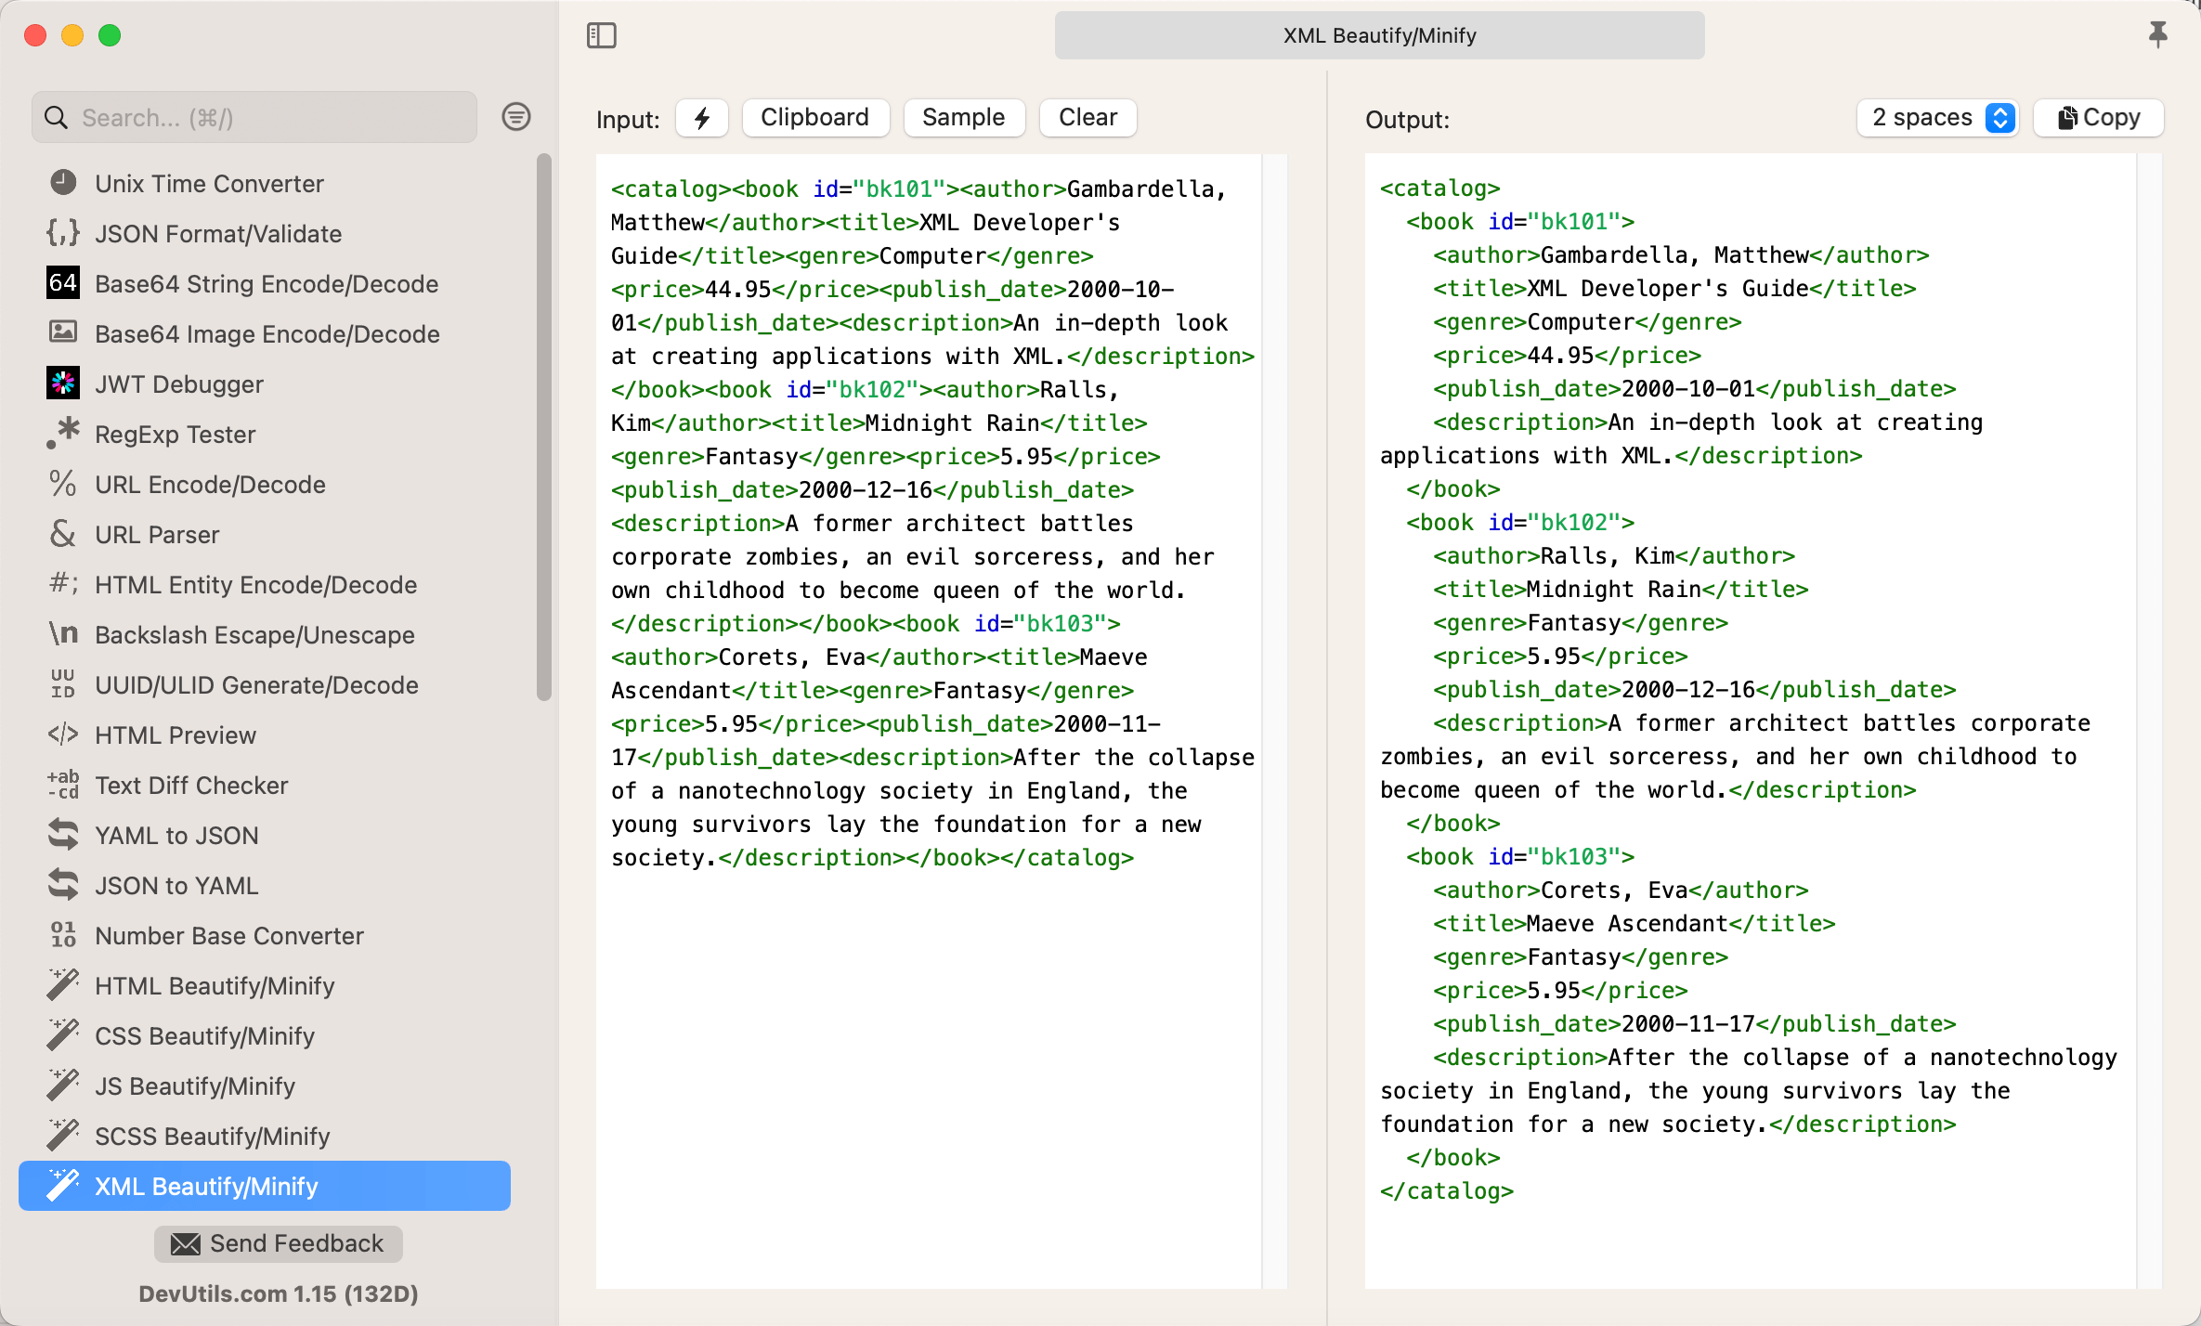The width and height of the screenshot is (2201, 1326).
Task: Select the Text Diff Checker tool
Action: [191, 785]
